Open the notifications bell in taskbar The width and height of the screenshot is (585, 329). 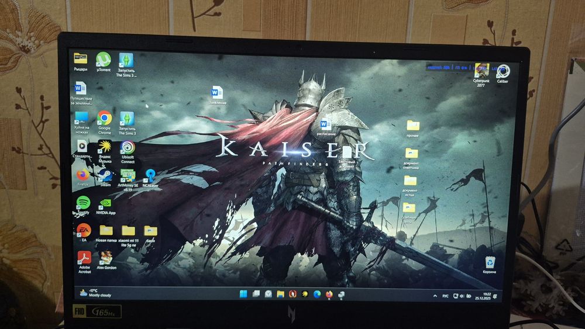point(495,297)
